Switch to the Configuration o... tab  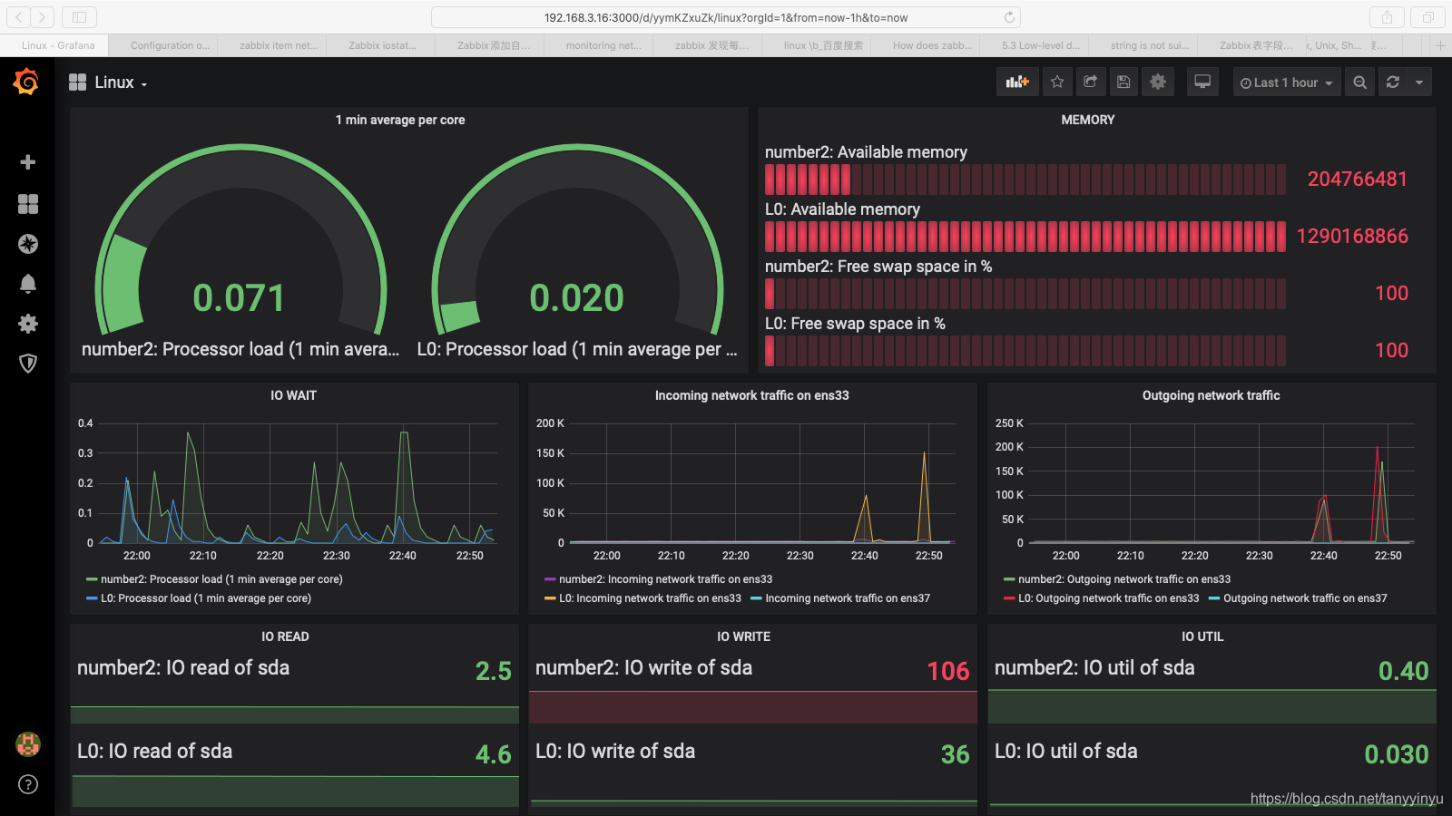click(x=163, y=45)
